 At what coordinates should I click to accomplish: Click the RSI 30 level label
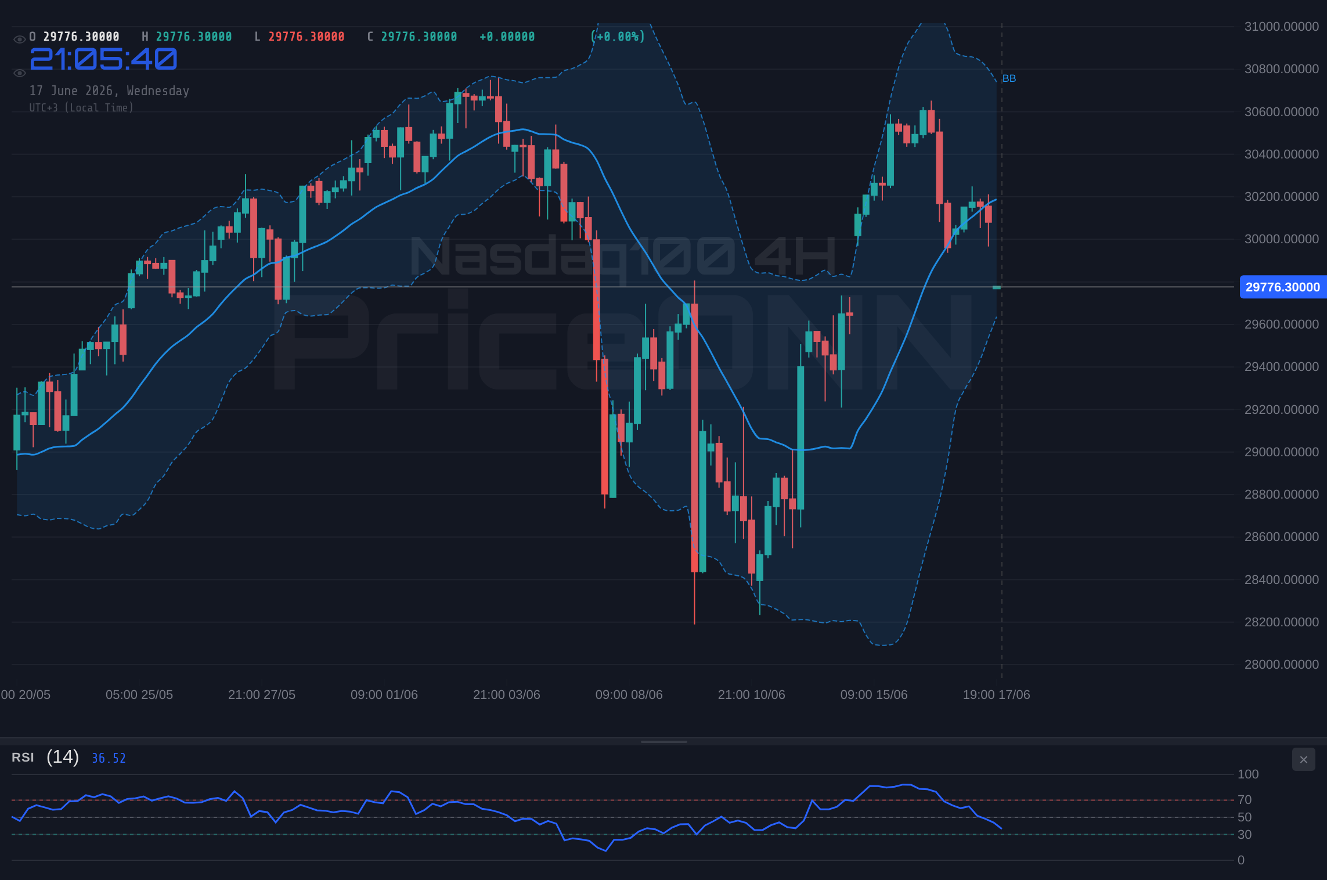coord(1244,835)
